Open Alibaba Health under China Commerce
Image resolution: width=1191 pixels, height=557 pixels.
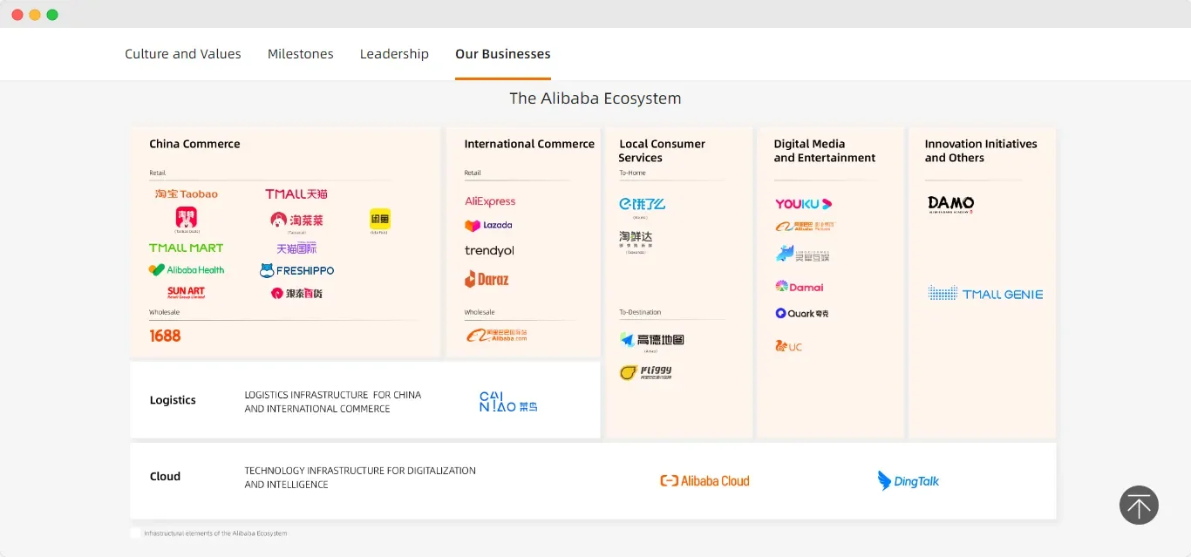click(x=187, y=269)
